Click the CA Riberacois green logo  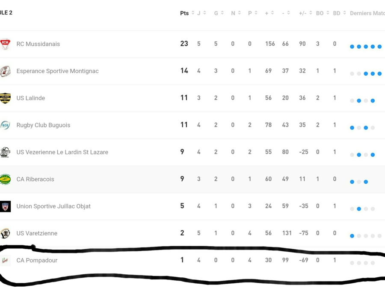[x=5, y=179]
